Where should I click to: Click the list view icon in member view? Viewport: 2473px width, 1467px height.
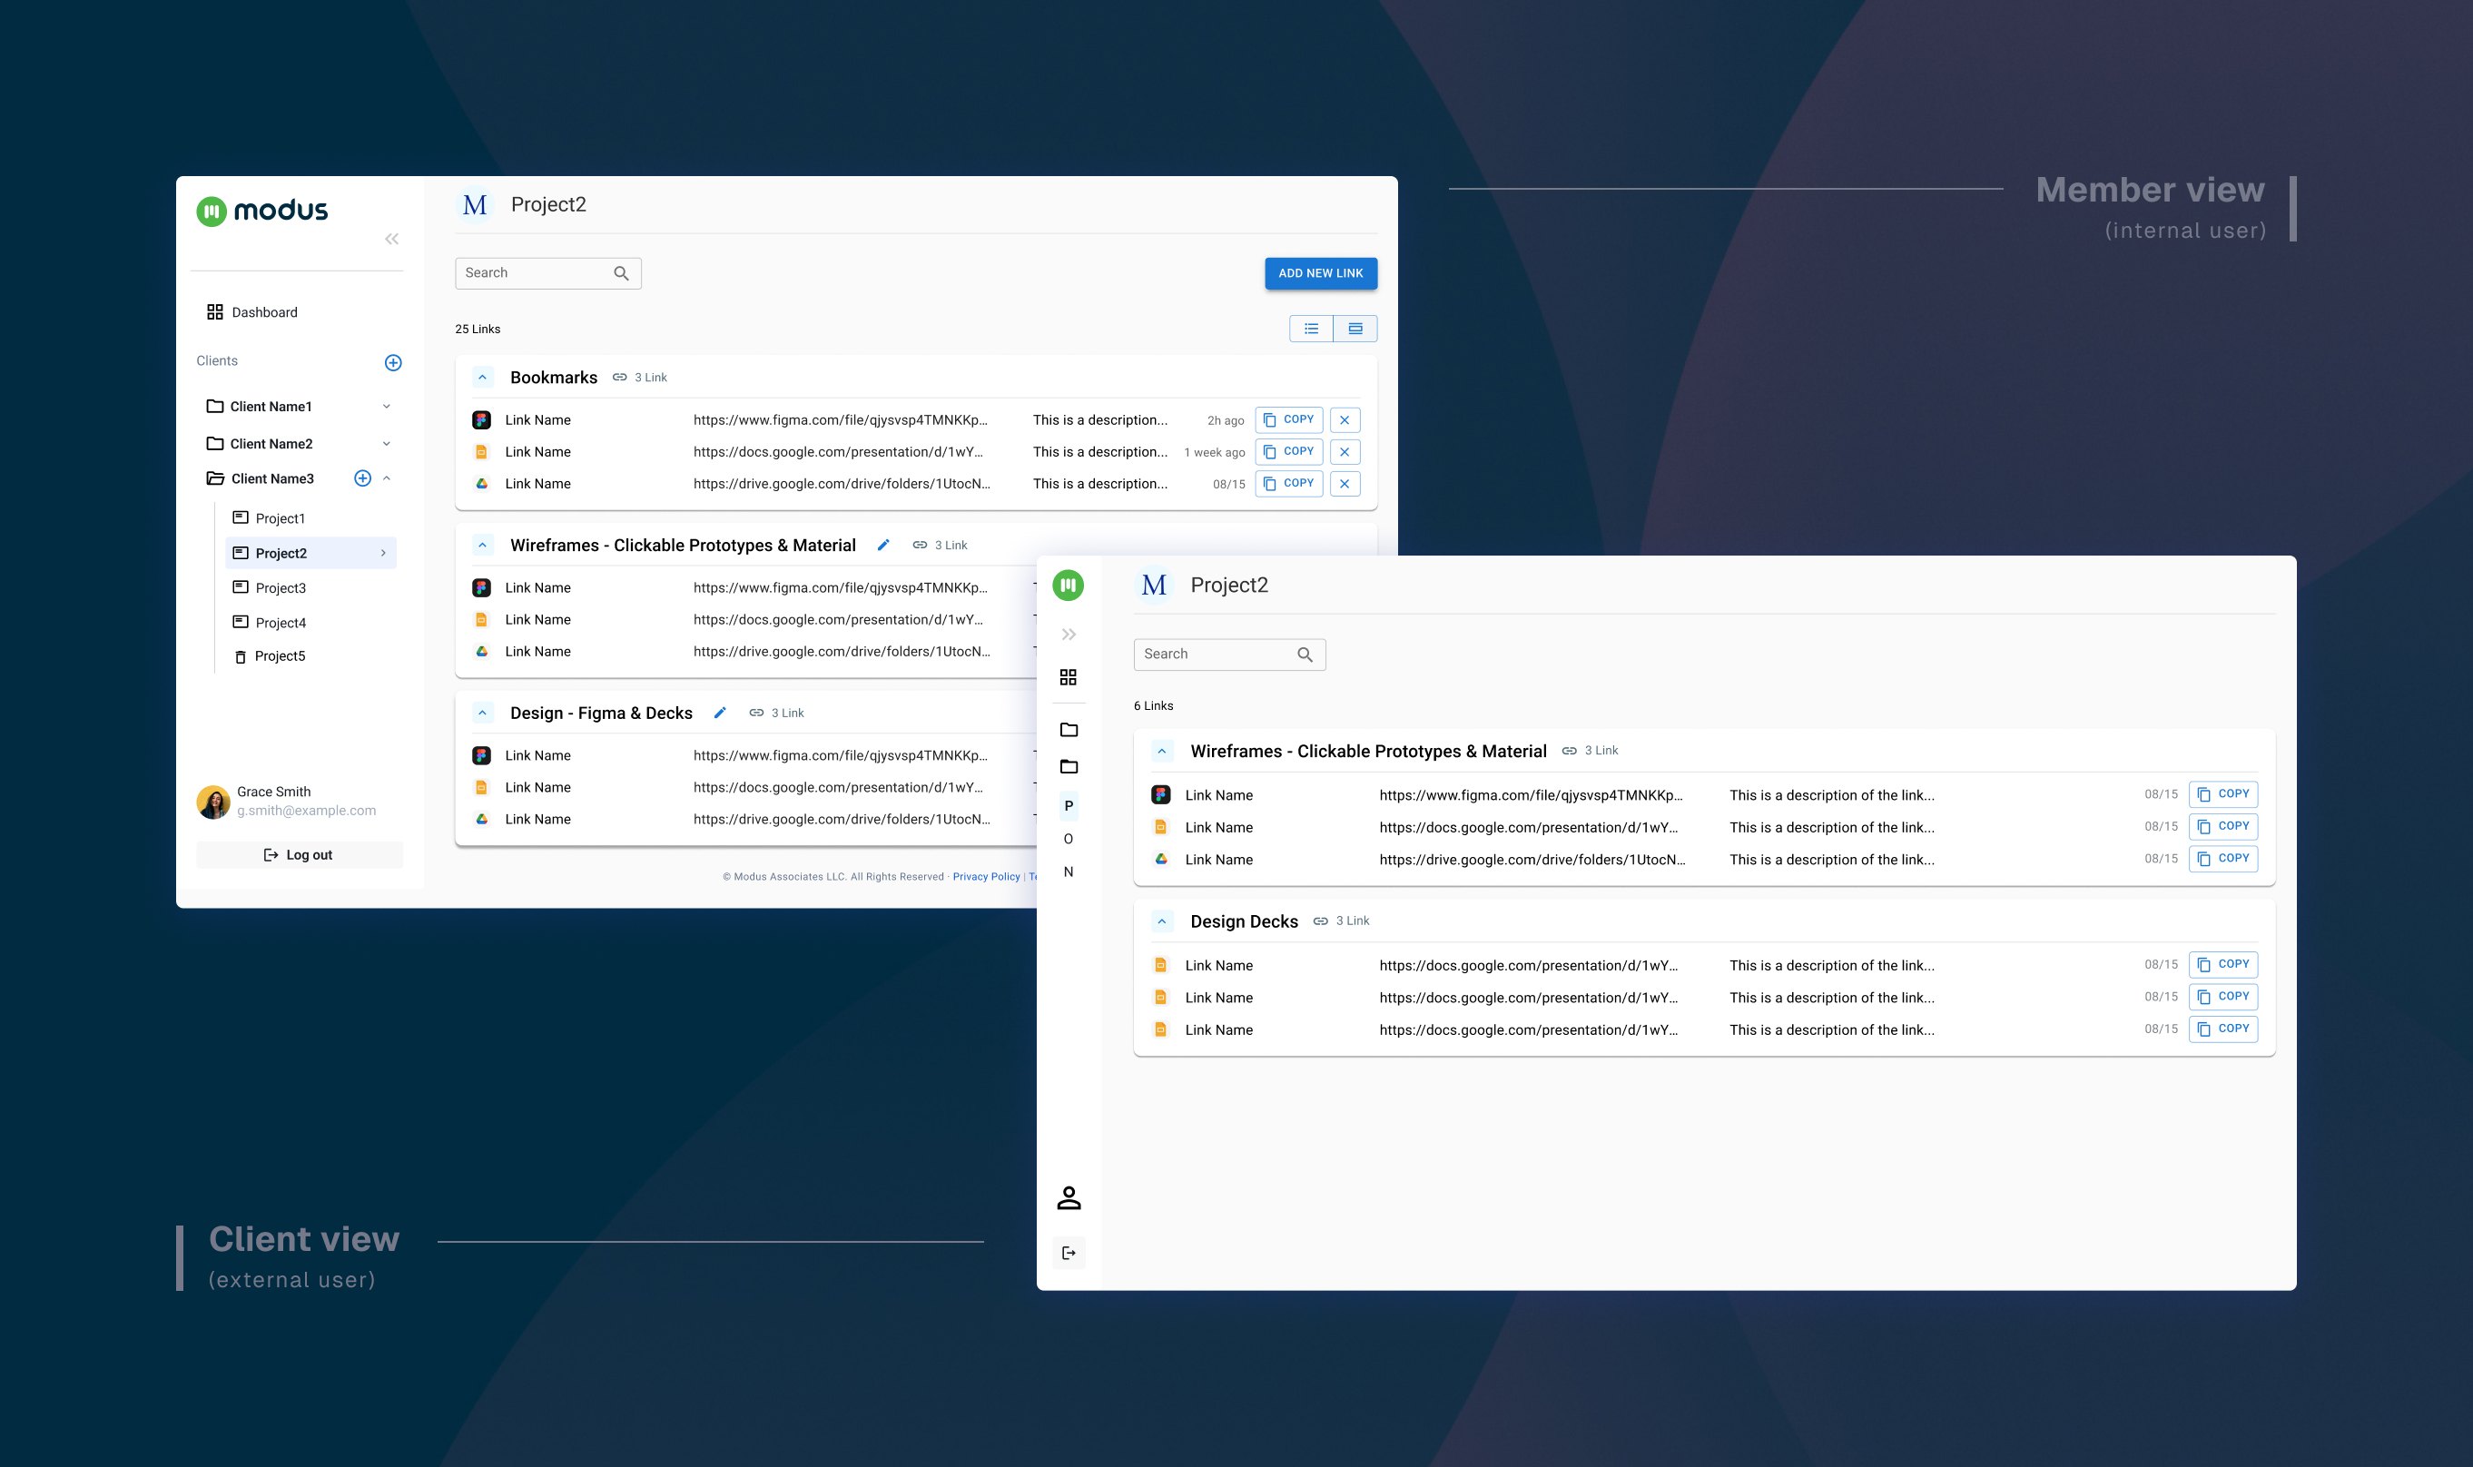pyautogui.click(x=1312, y=329)
